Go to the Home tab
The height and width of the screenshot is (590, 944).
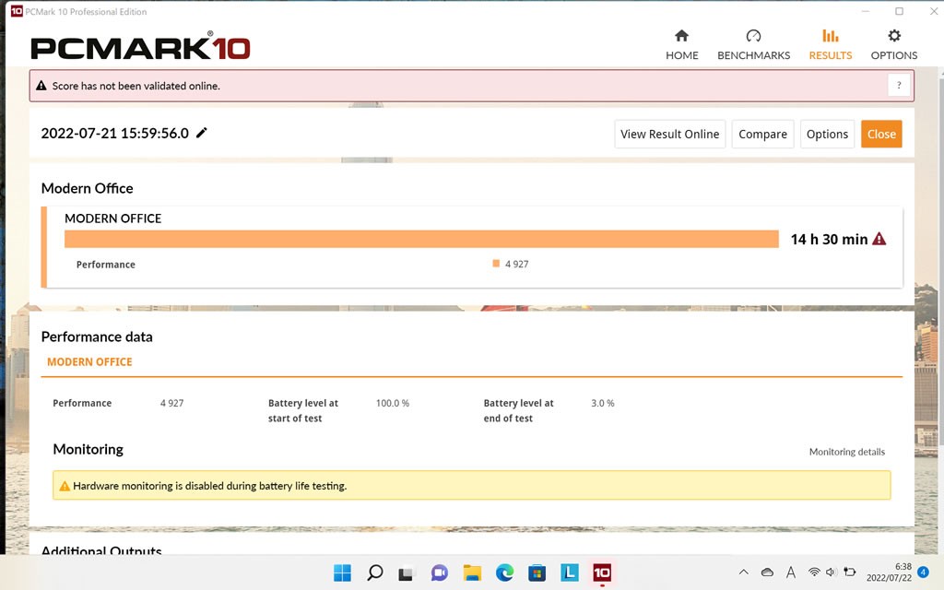click(681, 44)
